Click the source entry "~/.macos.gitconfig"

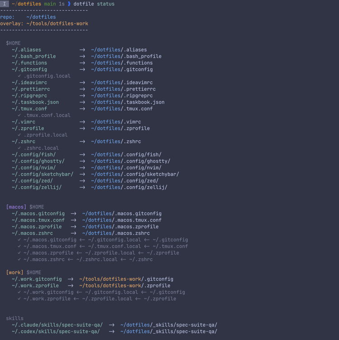[38, 213]
